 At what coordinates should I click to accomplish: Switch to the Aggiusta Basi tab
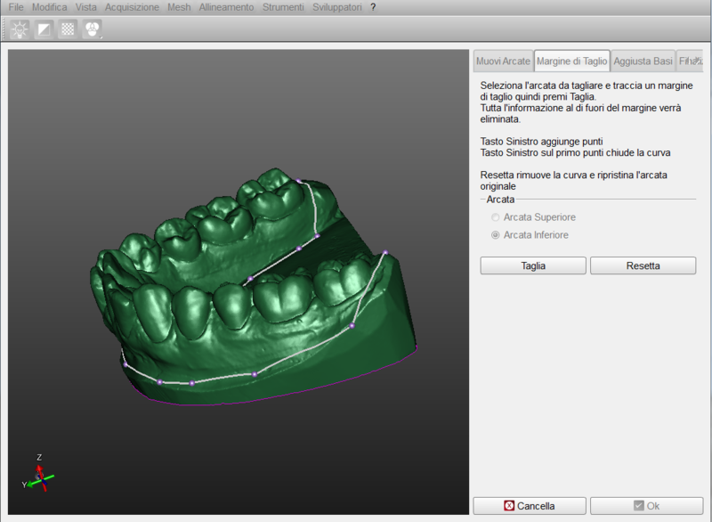click(x=643, y=61)
